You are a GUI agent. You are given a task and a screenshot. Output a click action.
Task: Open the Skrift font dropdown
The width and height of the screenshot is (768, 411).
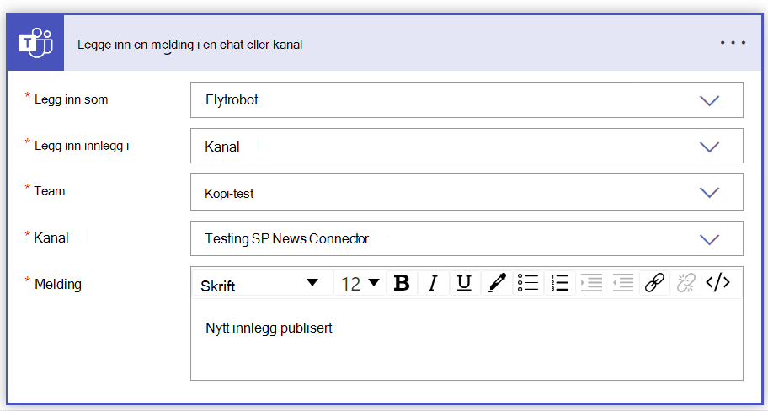point(263,283)
